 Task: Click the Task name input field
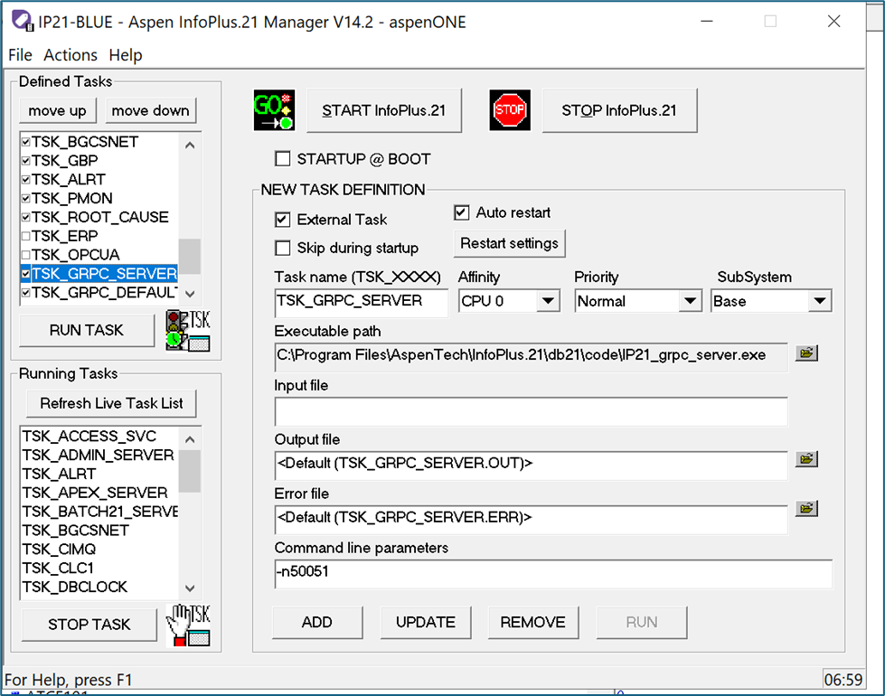362,302
